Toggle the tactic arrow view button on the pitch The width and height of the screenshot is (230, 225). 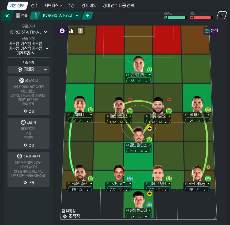click(x=80, y=31)
